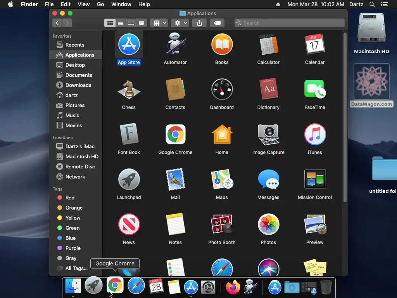
Task: Select Google Chrome in the Applications folder
Action: (x=175, y=134)
